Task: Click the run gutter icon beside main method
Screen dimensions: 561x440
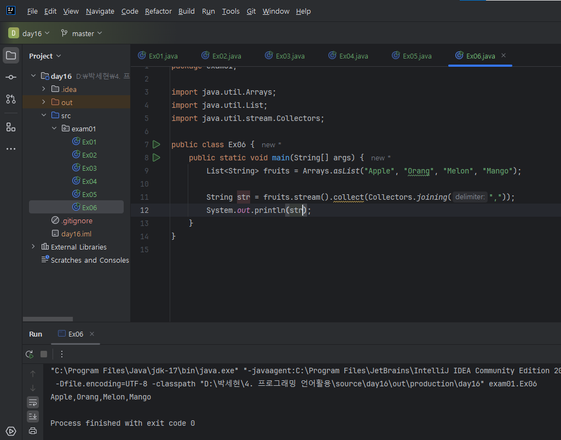Action: click(157, 158)
